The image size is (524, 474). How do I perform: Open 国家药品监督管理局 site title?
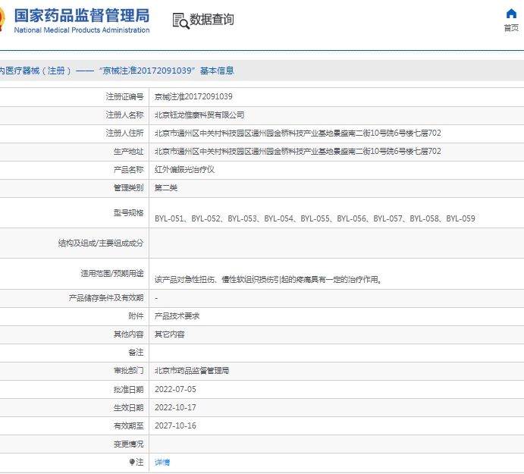pyautogui.click(x=82, y=16)
